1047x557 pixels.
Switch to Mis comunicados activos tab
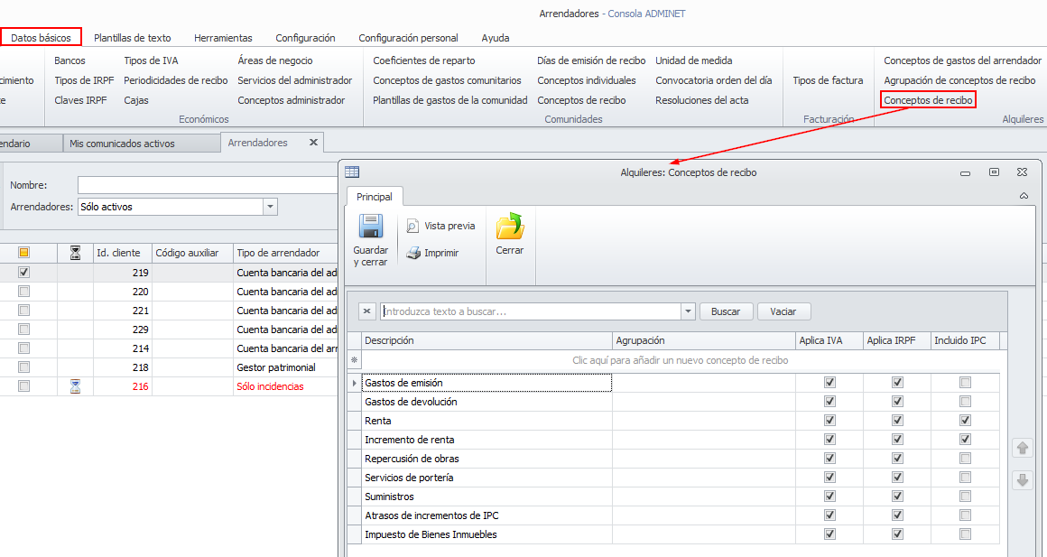tap(122, 144)
